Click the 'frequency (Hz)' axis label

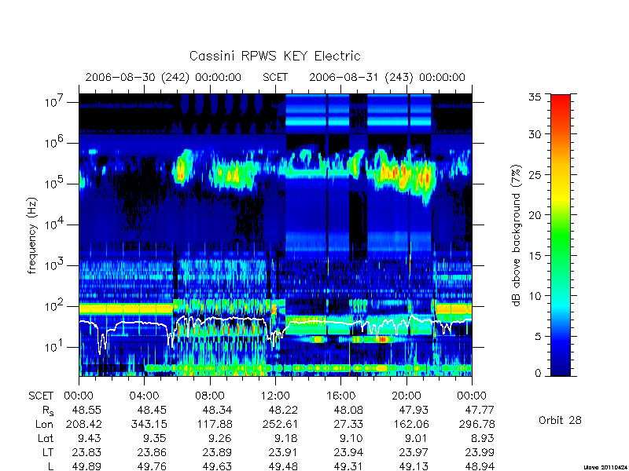pos(32,235)
